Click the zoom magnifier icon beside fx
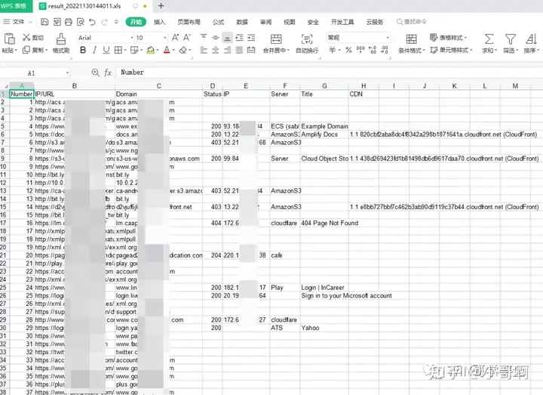The image size is (543, 395). click(95, 73)
